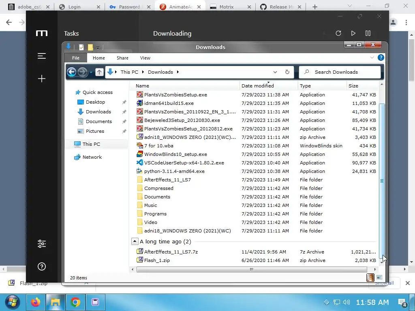Screen dimensions: 415x311
Task: Open Chrome from the taskbar
Action: pyautogui.click(x=75, y=302)
